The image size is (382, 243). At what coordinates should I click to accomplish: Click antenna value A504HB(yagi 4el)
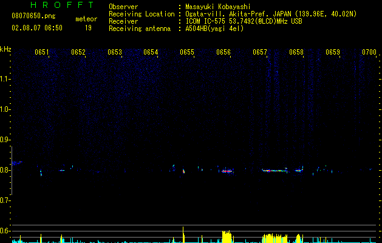pos(214,29)
